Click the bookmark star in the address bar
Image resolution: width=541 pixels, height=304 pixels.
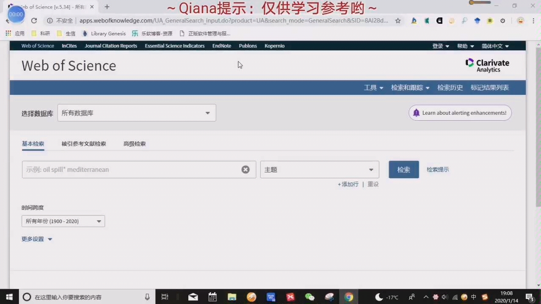398,20
